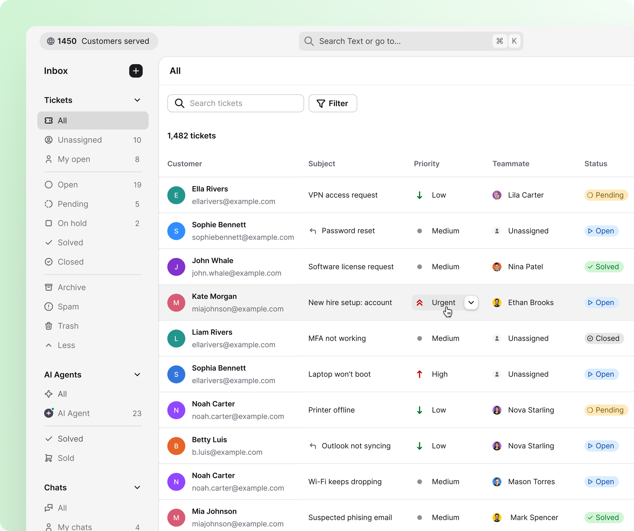Click the circle icon next to Open in sidebar
Image resolution: width=634 pixels, height=531 pixels.
pos(49,185)
